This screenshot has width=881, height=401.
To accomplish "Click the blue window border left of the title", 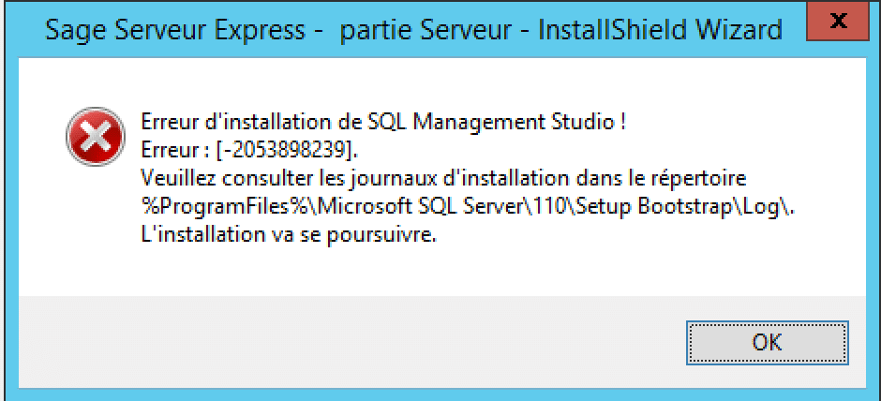I will 22,29.
